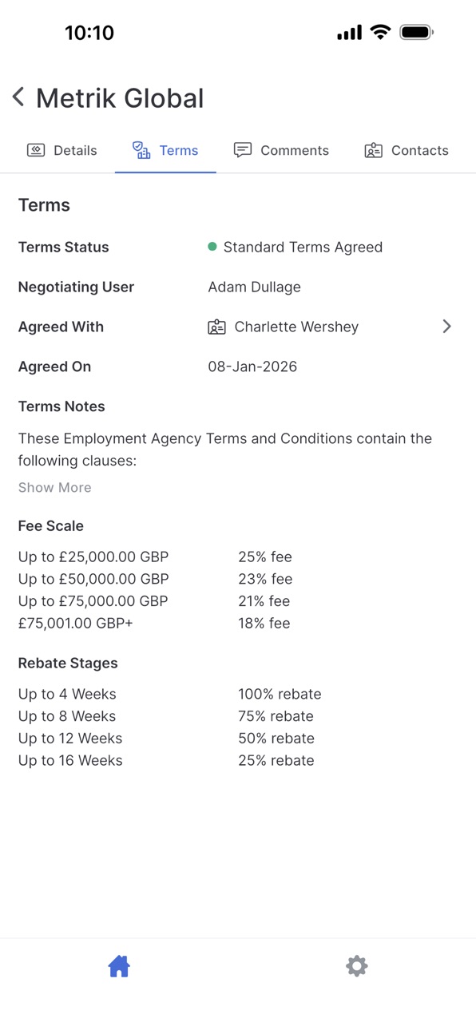Tap the Metrik Global page title

[x=120, y=98]
